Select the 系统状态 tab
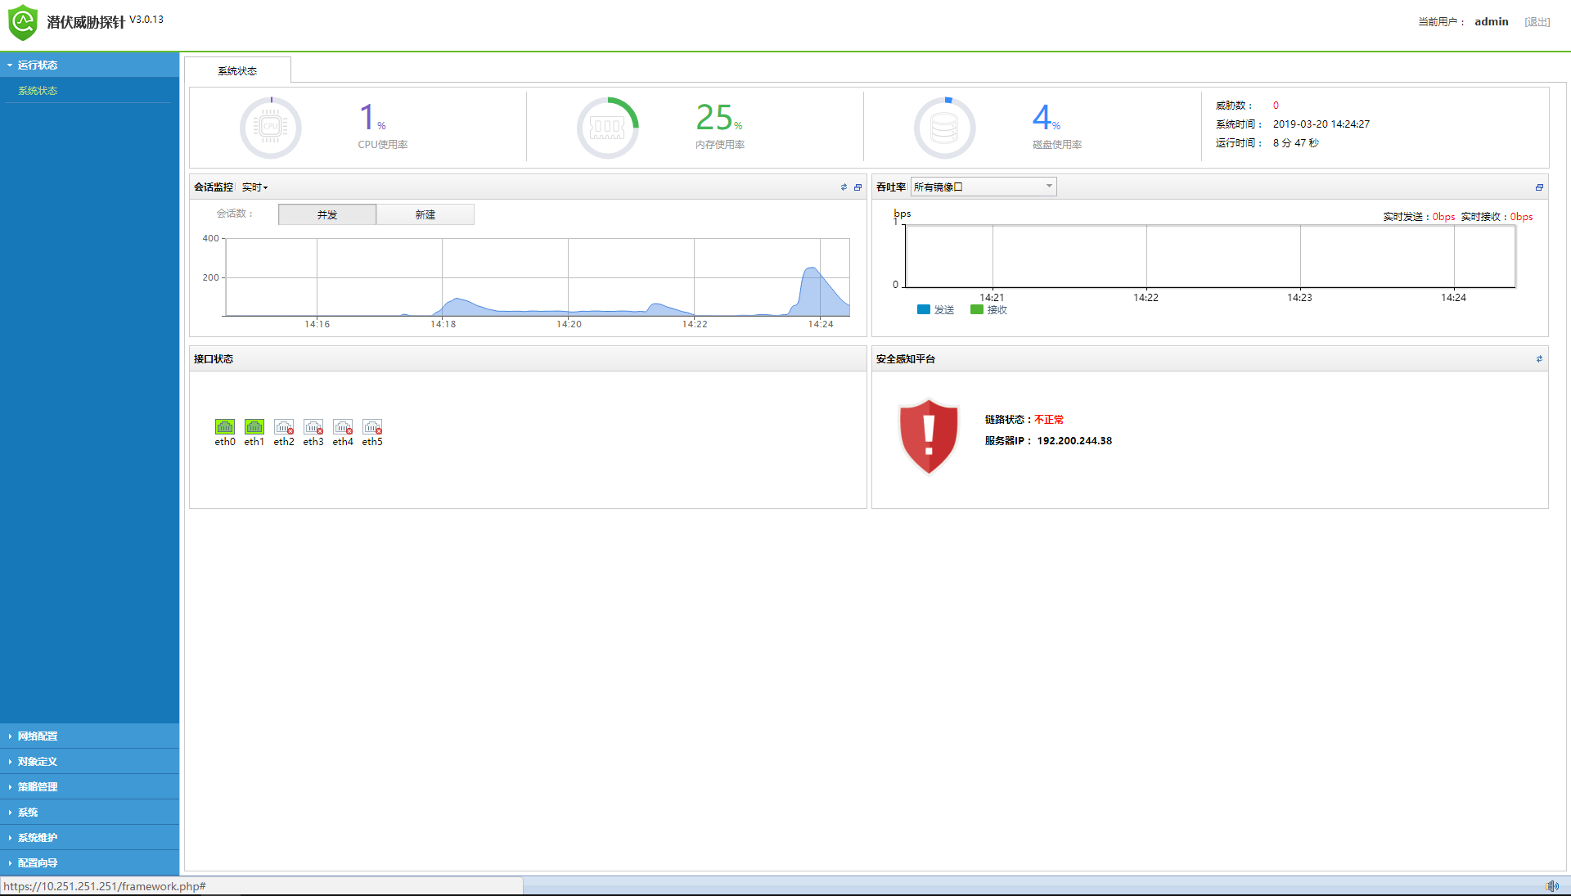 [237, 71]
